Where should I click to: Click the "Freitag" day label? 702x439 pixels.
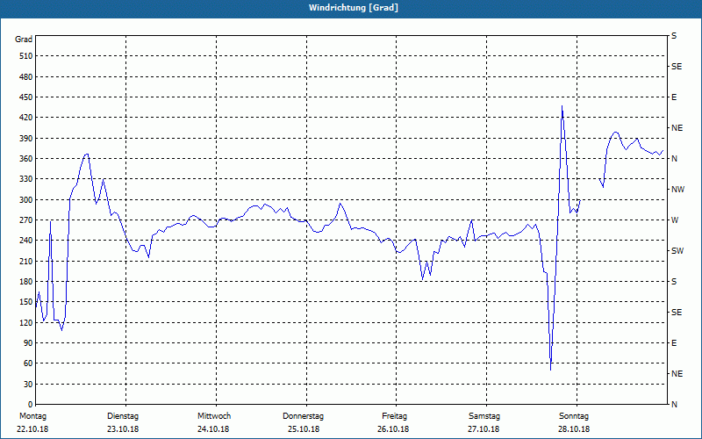tap(394, 416)
